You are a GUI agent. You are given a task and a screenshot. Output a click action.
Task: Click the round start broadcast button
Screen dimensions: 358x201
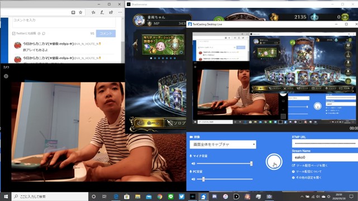tap(274, 162)
